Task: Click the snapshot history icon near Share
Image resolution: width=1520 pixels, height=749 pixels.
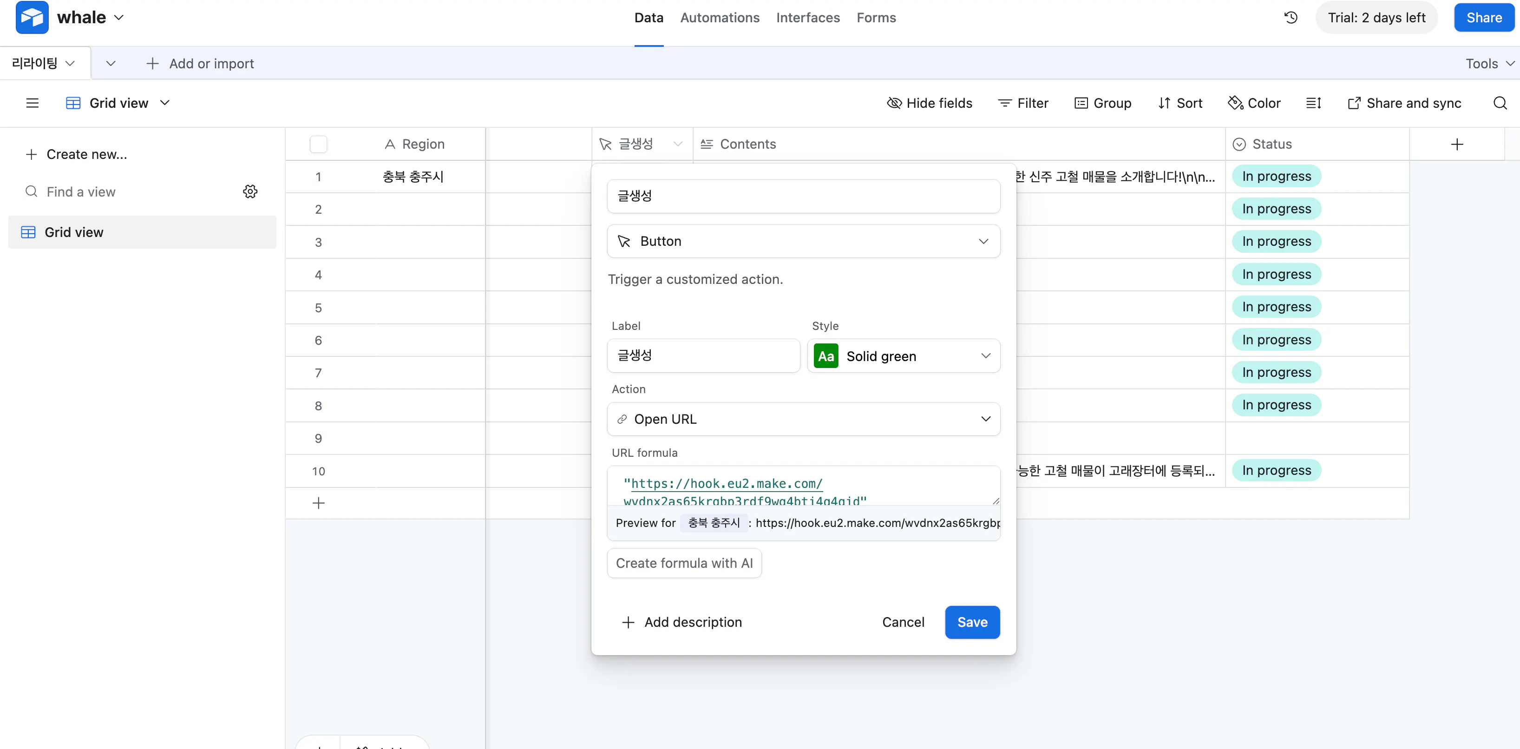Action: click(x=1291, y=17)
